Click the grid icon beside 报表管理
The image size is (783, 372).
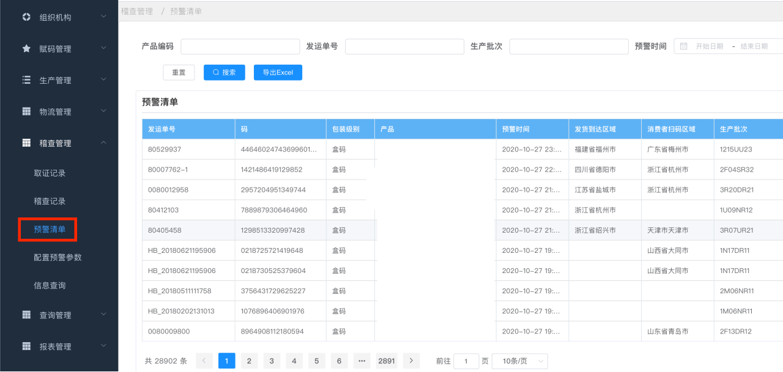(x=26, y=346)
